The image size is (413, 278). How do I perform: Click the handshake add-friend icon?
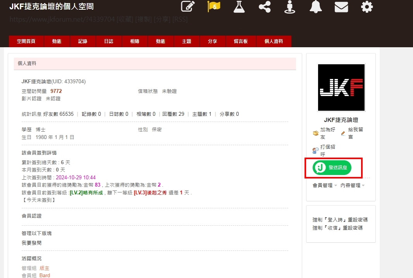[315, 133]
